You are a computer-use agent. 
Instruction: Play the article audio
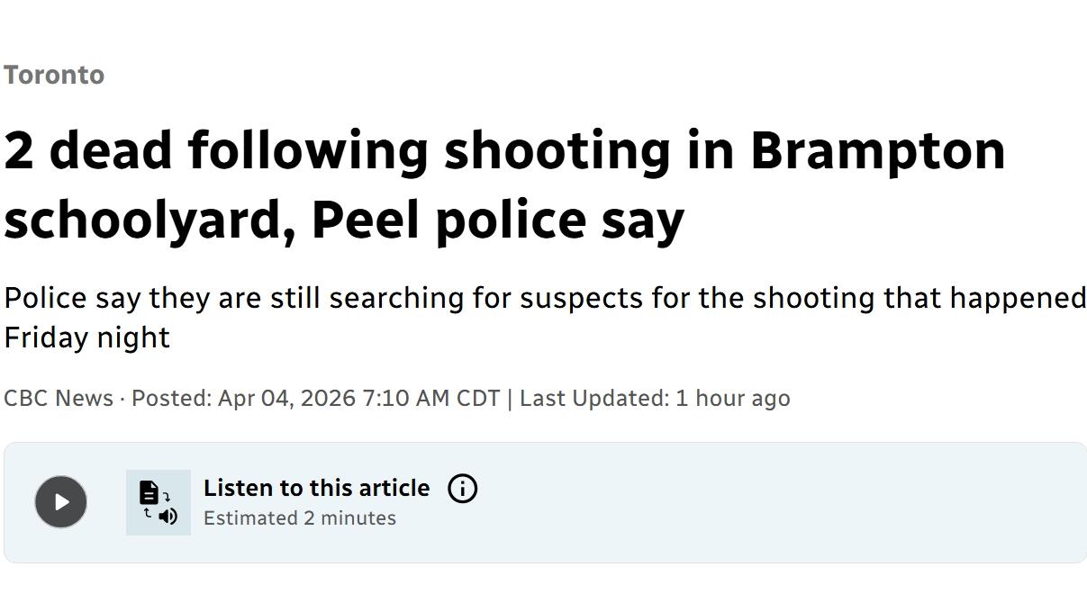[60, 501]
